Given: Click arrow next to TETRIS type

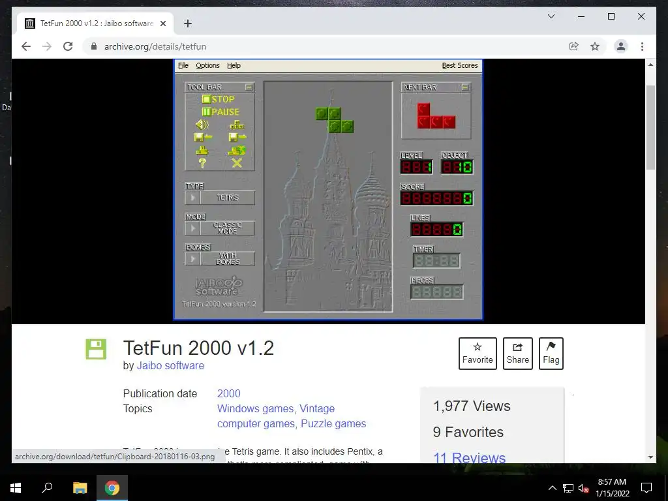Looking at the screenshot, I should coord(192,198).
